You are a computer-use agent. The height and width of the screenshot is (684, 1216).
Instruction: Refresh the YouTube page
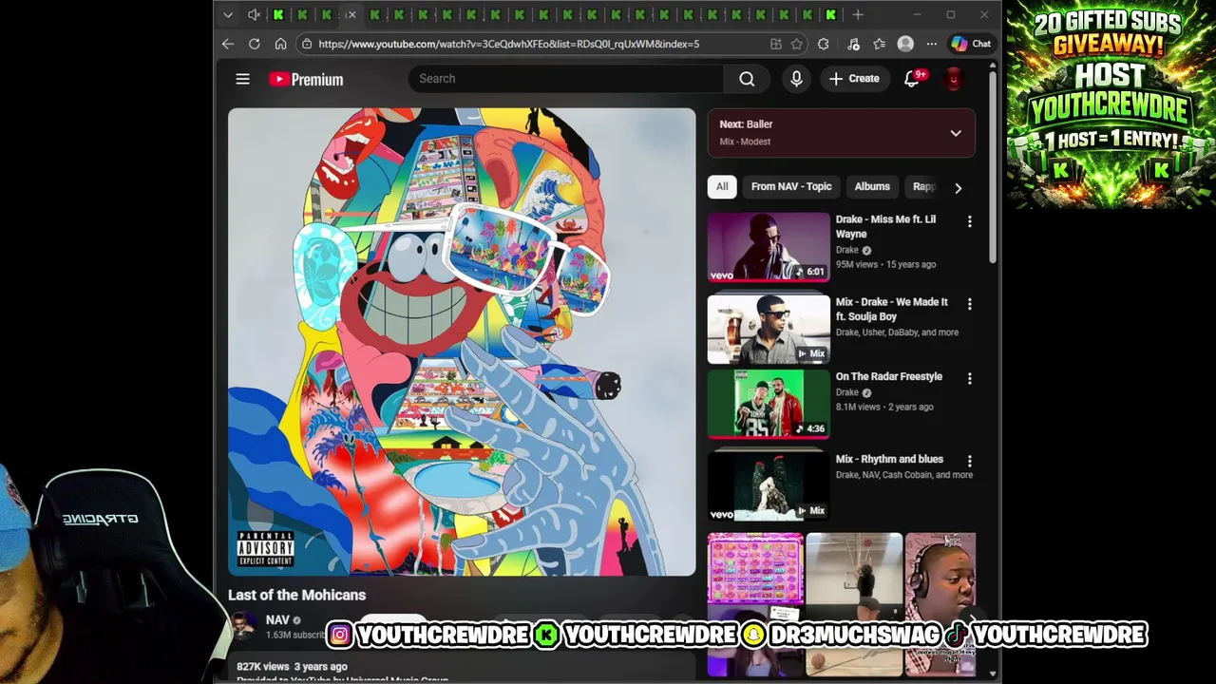click(255, 44)
